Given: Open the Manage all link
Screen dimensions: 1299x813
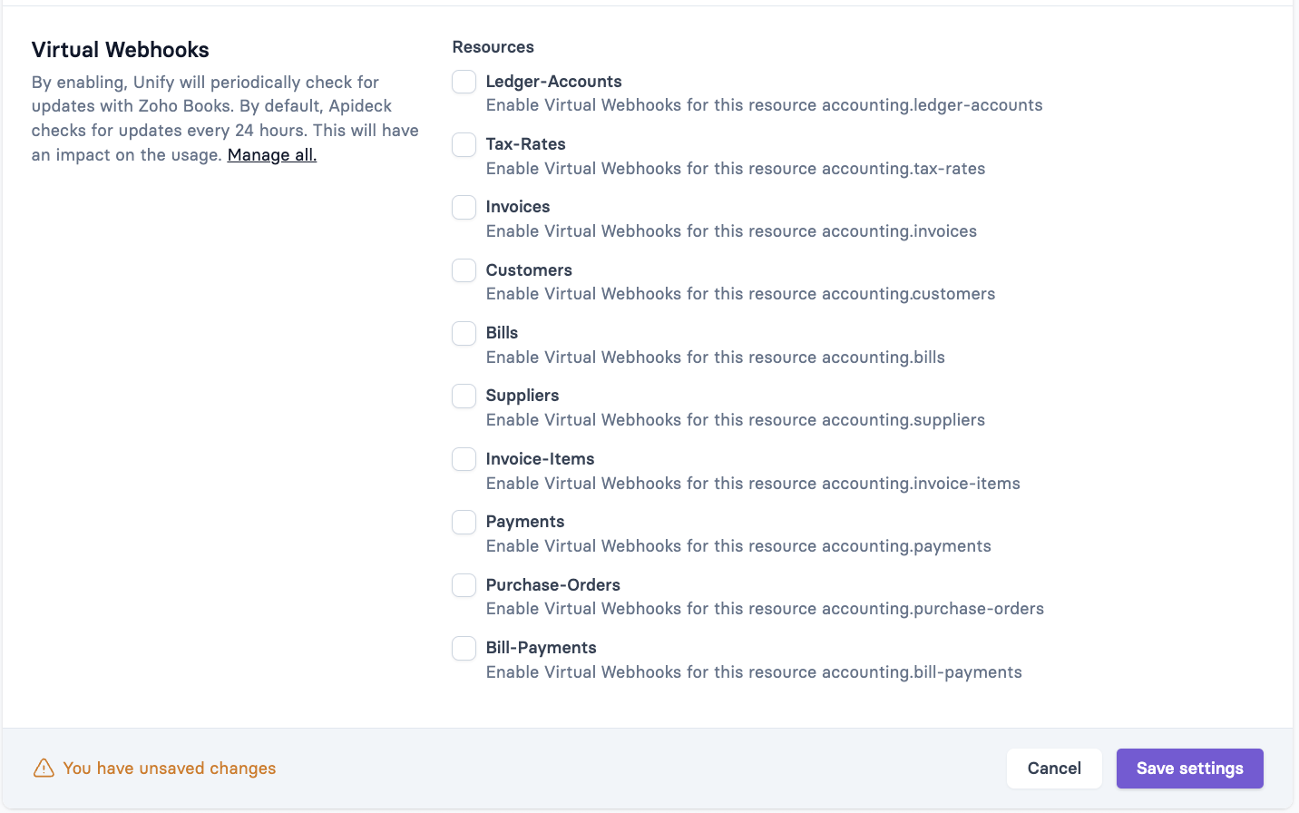Looking at the screenshot, I should pos(271,154).
